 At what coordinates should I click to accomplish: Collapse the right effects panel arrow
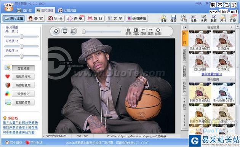click(184, 27)
